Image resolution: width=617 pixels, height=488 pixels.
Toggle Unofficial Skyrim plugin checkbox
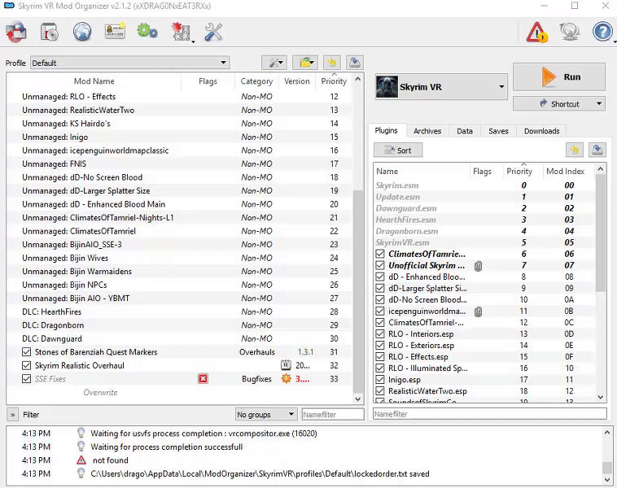click(379, 265)
